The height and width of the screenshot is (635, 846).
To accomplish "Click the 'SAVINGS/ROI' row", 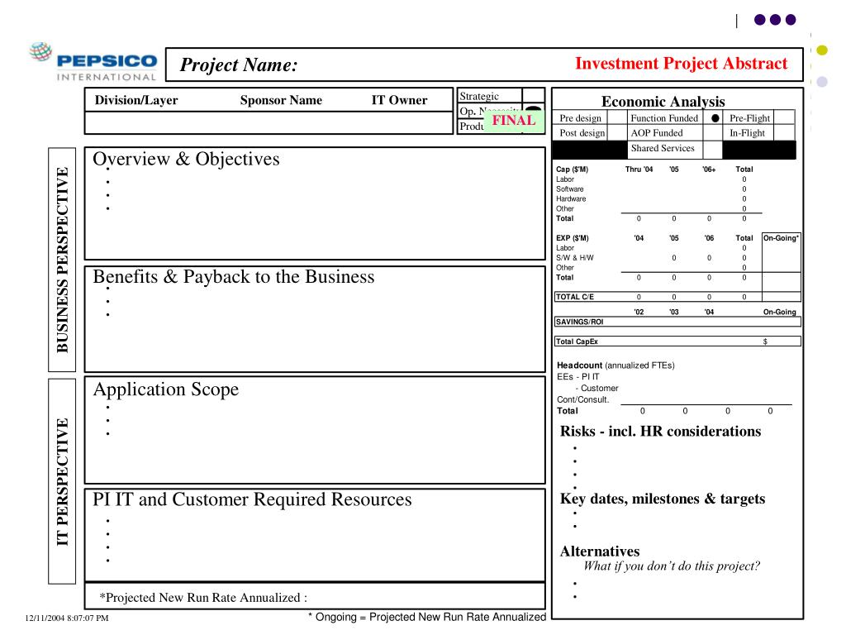I will 677,322.
